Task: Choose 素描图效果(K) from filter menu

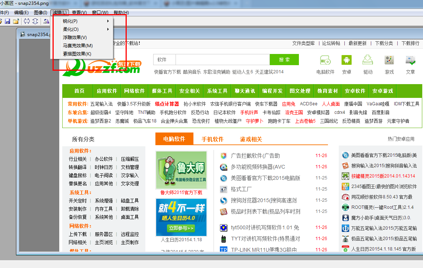Action: pos(82,54)
